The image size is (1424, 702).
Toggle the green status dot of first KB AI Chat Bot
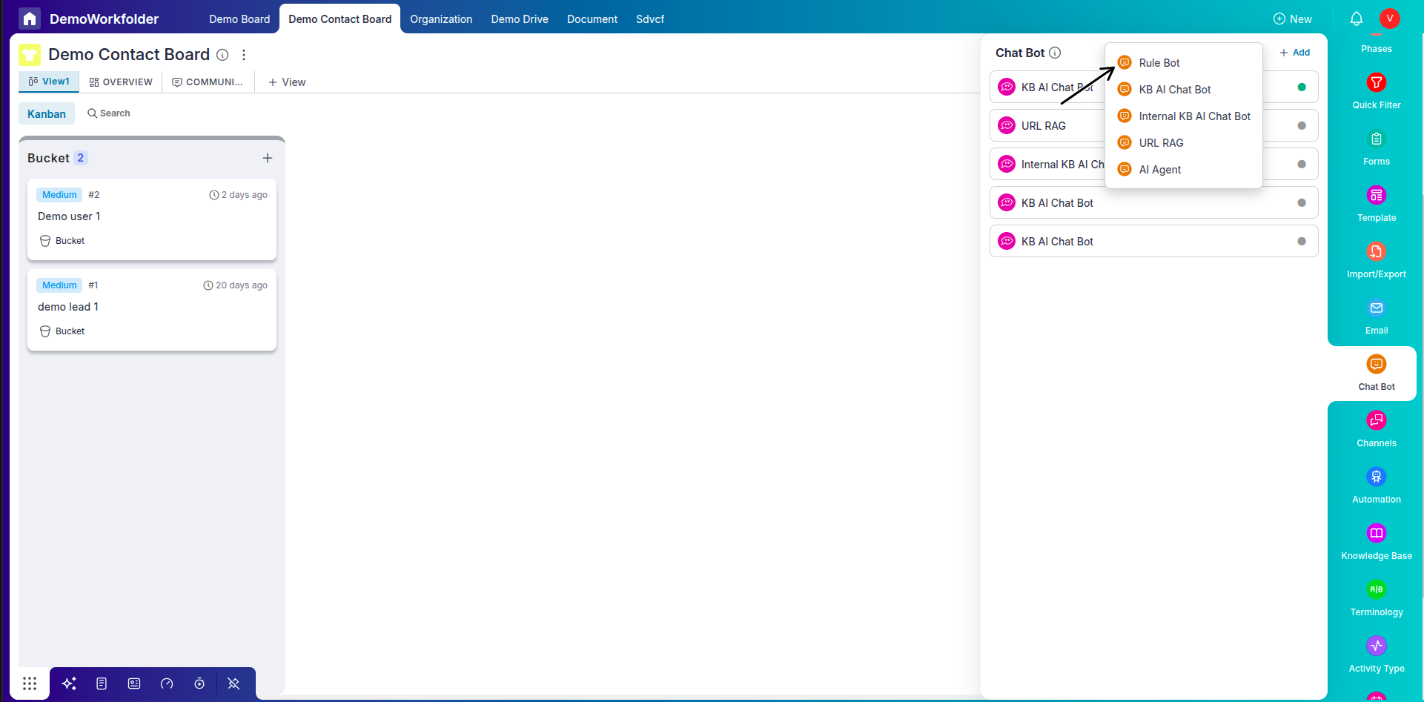[1302, 87]
